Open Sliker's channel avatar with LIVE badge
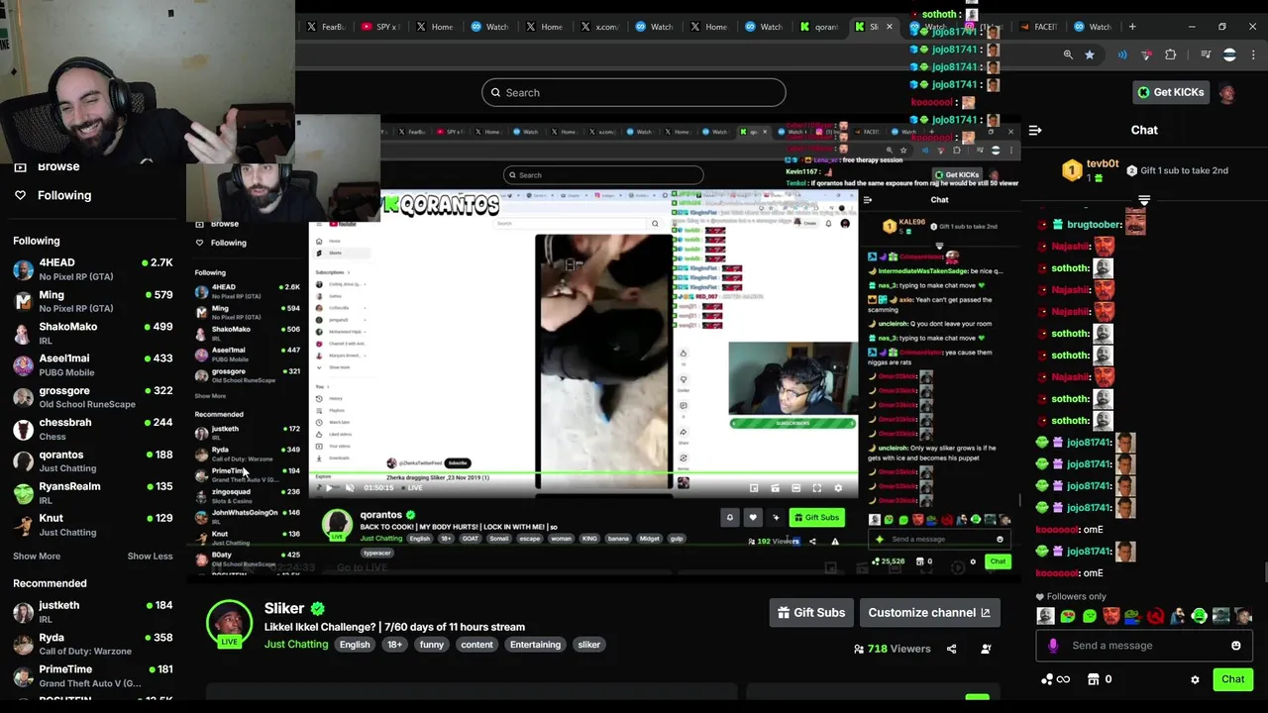 pyautogui.click(x=229, y=625)
